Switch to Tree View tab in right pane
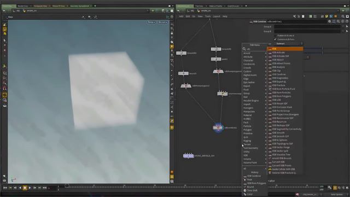The image size is (350, 197). [x=199, y=6]
